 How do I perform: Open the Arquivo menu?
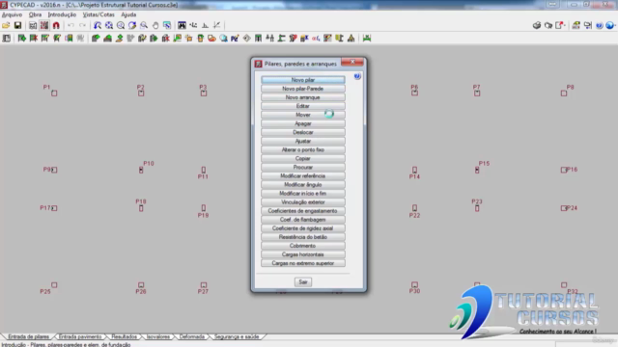[x=13, y=14]
